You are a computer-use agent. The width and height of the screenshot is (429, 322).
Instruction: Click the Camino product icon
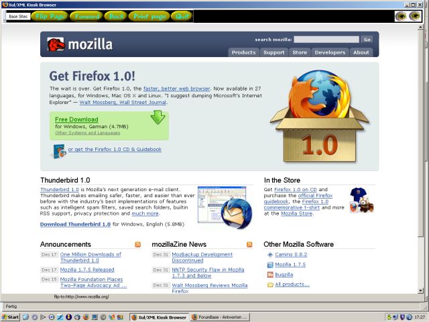click(x=270, y=255)
